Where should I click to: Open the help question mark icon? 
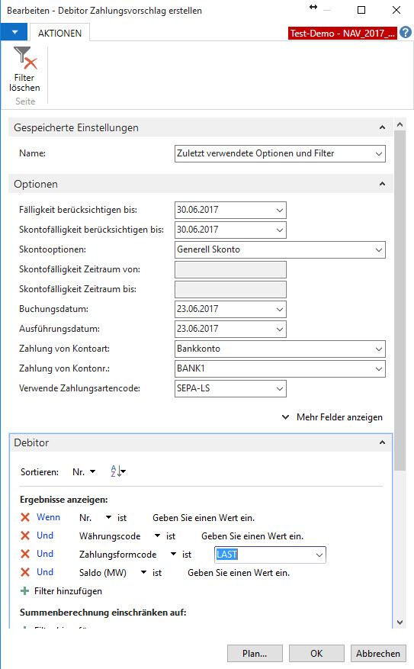406,33
